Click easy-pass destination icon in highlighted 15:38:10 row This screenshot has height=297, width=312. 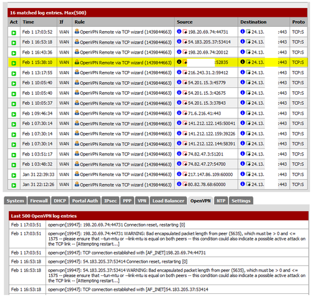(x=248, y=62)
